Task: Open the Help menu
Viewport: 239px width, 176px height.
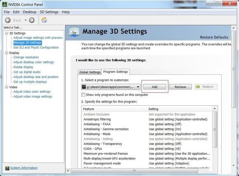Action: click(x=66, y=12)
